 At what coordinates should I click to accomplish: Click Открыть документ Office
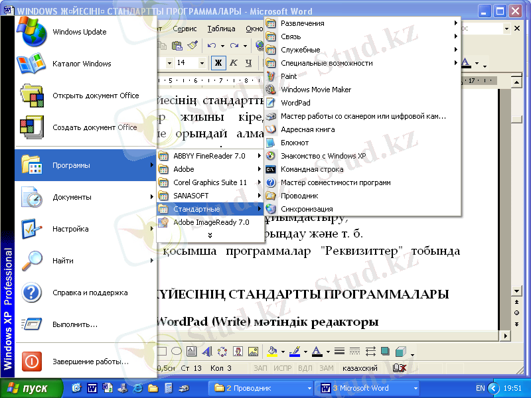pos(86,96)
